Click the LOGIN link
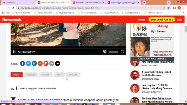The image size is (187, 105). (x=142, y=20)
